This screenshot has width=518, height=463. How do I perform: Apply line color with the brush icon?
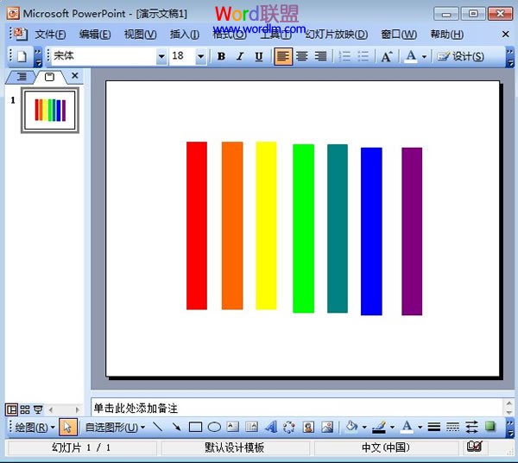tap(379, 427)
